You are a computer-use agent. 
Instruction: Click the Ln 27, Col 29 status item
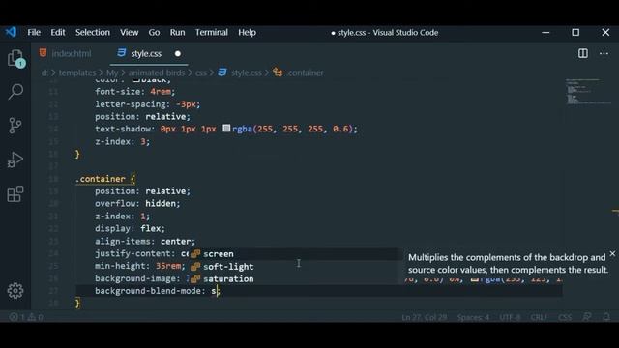coord(424,317)
